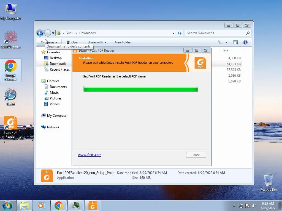Expand the VM1 breadcrumb arrow
Viewport: 282px width, 211px height.
[76, 33]
